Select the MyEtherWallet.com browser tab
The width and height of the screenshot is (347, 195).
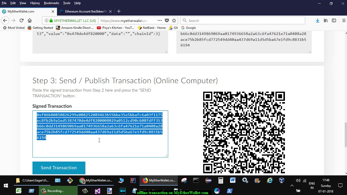tap(28, 11)
